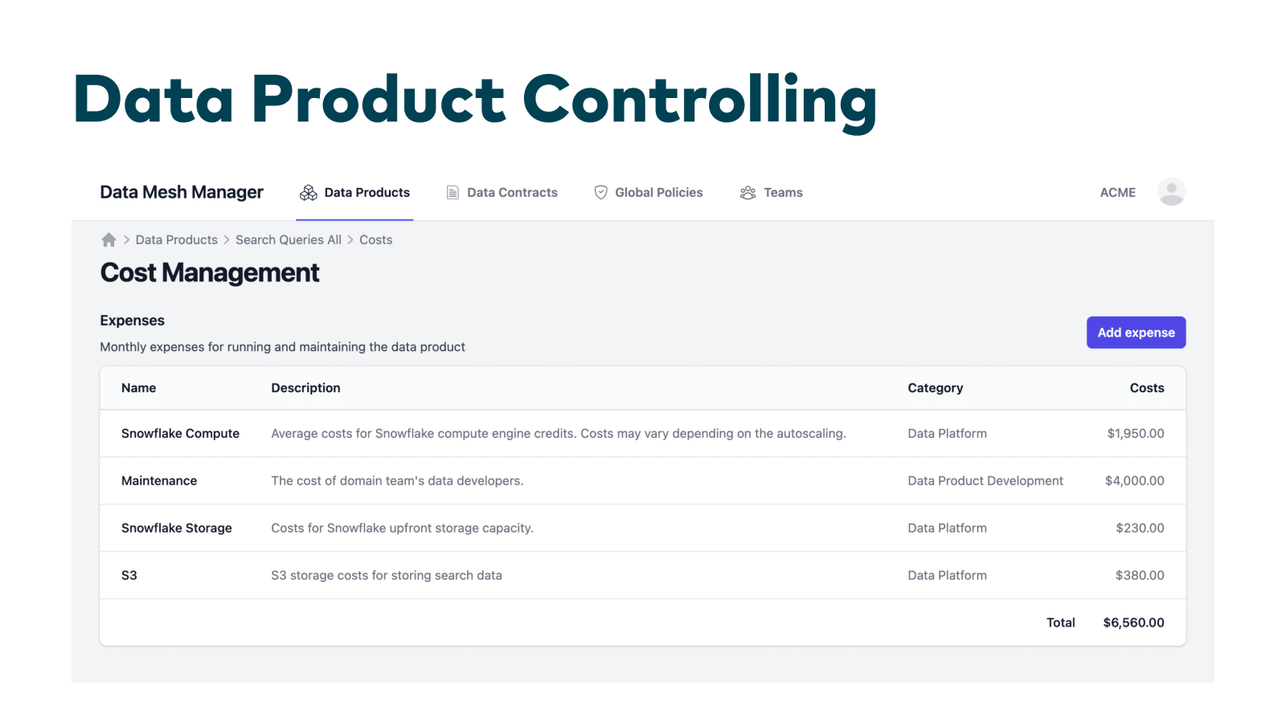
Task: Open the Data Products tab
Action: click(x=367, y=193)
